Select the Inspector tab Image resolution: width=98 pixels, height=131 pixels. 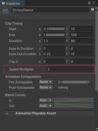coord(12,3)
